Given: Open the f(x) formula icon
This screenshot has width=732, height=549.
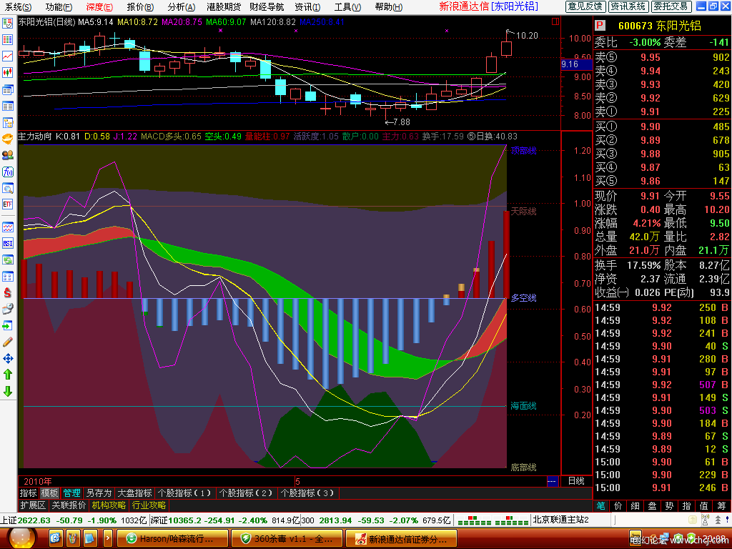Looking at the screenshot, I should (7, 172).
